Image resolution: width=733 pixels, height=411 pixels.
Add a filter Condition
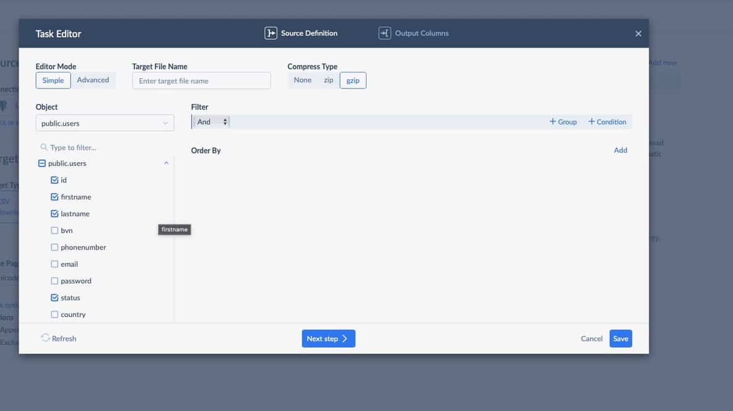tap(607, 122)
